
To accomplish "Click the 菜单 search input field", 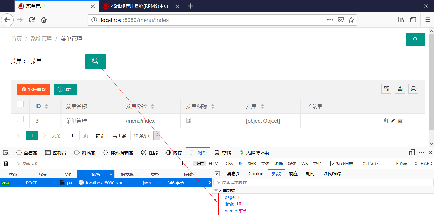I will [x=55, y=61].
